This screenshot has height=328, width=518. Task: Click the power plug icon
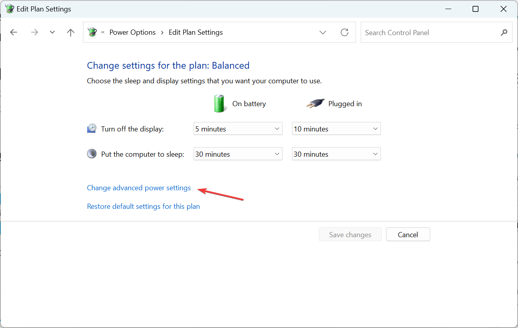[315, 103]
